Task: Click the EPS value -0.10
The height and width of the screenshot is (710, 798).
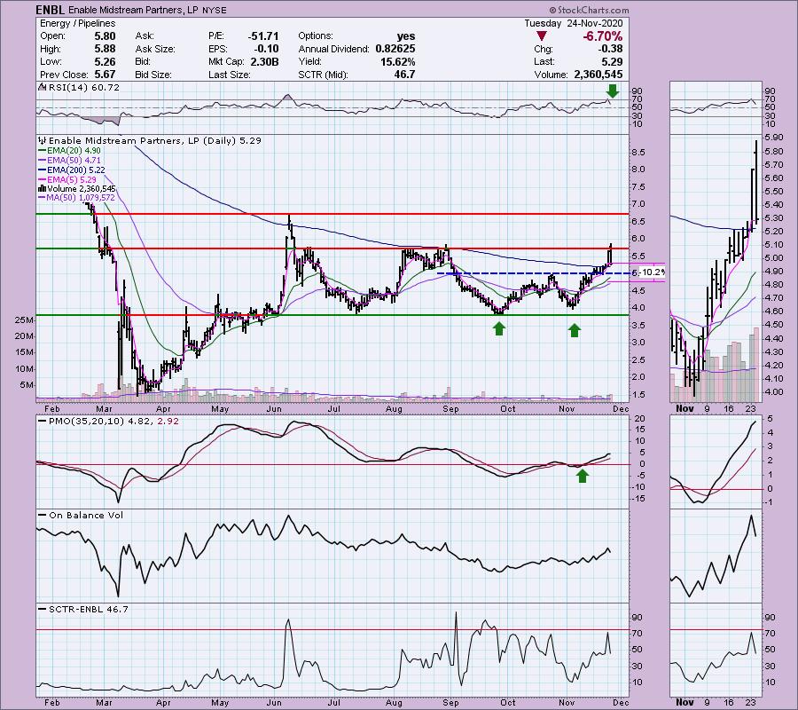Action: tap(266, 49)
